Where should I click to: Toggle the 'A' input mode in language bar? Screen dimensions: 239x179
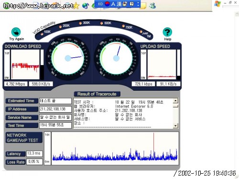tap(113, 4)
